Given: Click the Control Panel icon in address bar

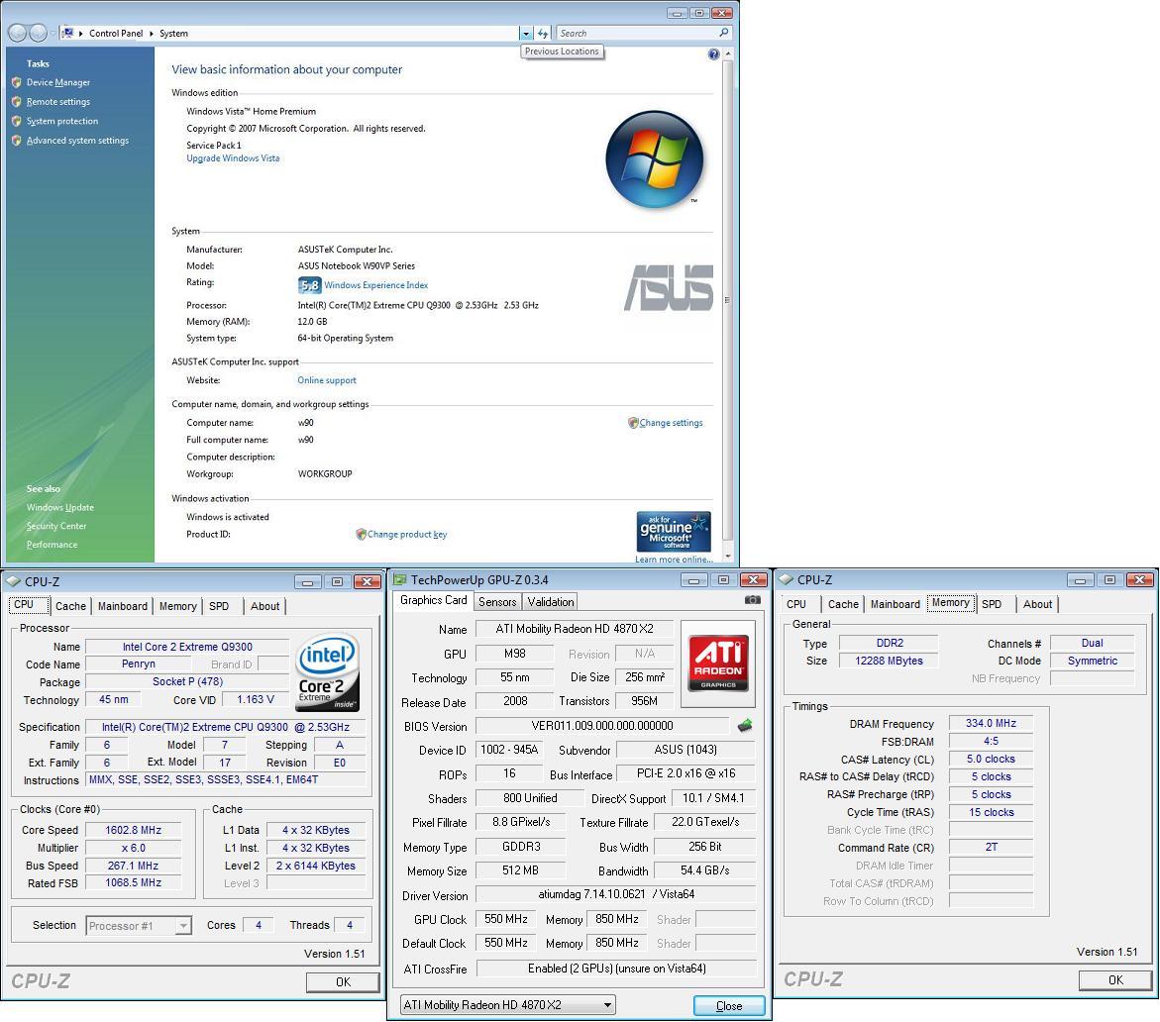Looking at the screenshot, I should 68,33.
